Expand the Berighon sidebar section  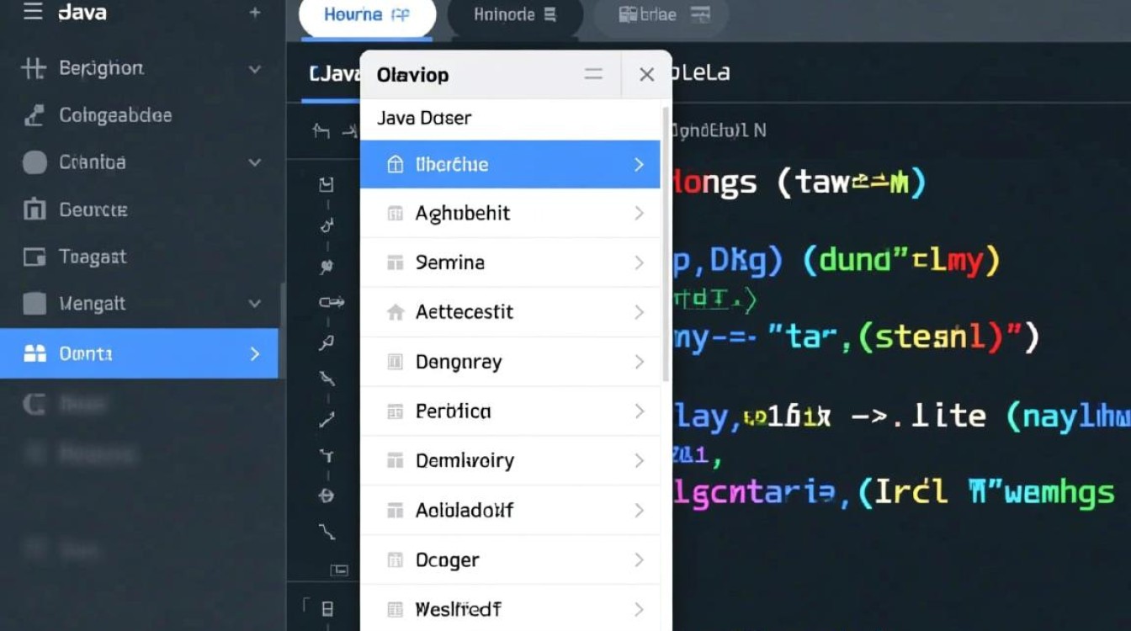pyautogui.click(x=255, y=69)
